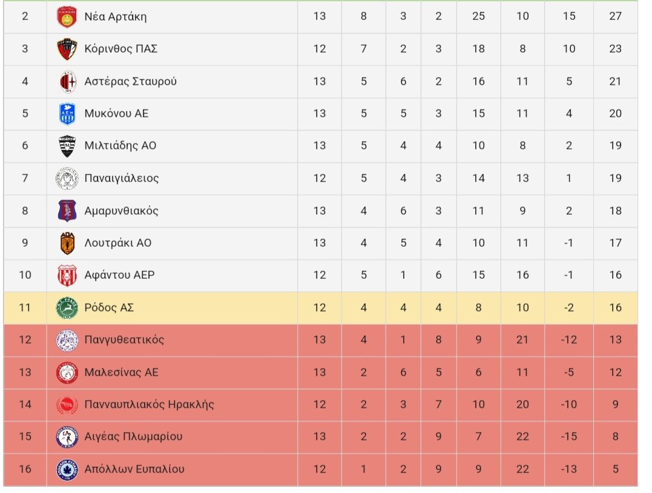Click the Κόρινθος ΠΑΣ team logo
This screenshot has width=652, height=493.
(67, 49)
